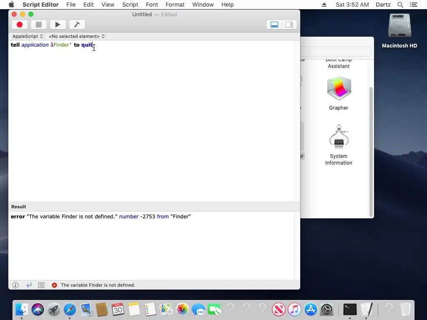427x320 pixels.
Task: Open Finder from the Dock
Action: (22, 310)
